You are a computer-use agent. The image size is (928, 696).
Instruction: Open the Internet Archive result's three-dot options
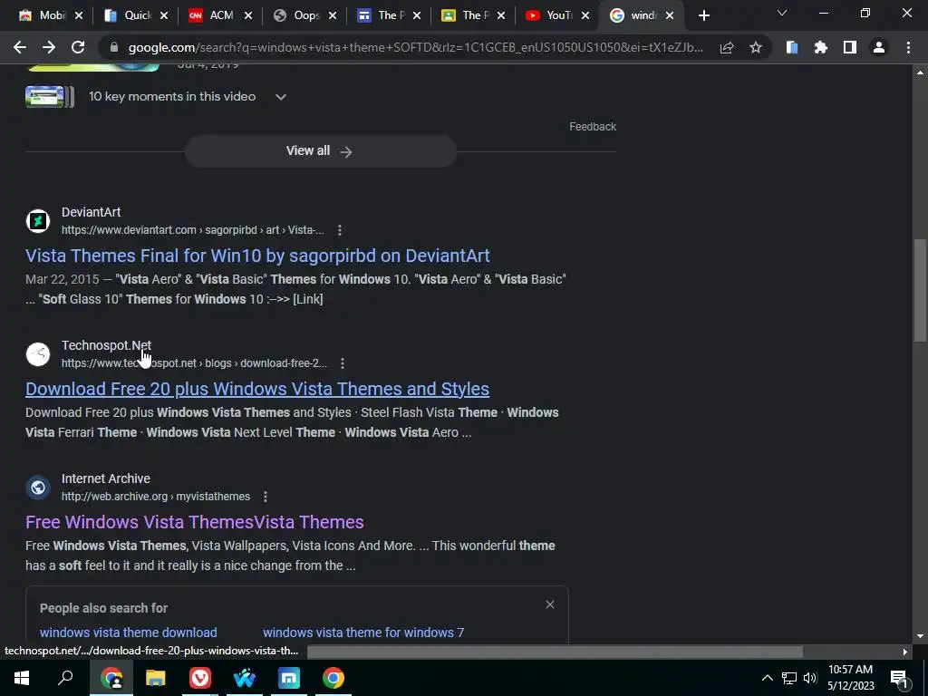(266, 497)
